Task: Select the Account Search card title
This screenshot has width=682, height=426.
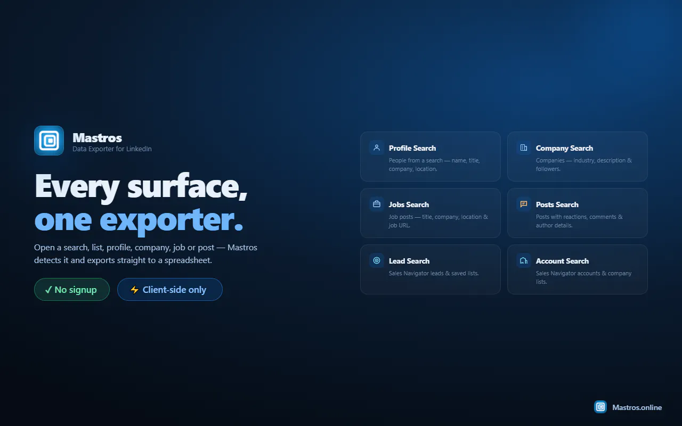Action: click(x=562, y=261)
